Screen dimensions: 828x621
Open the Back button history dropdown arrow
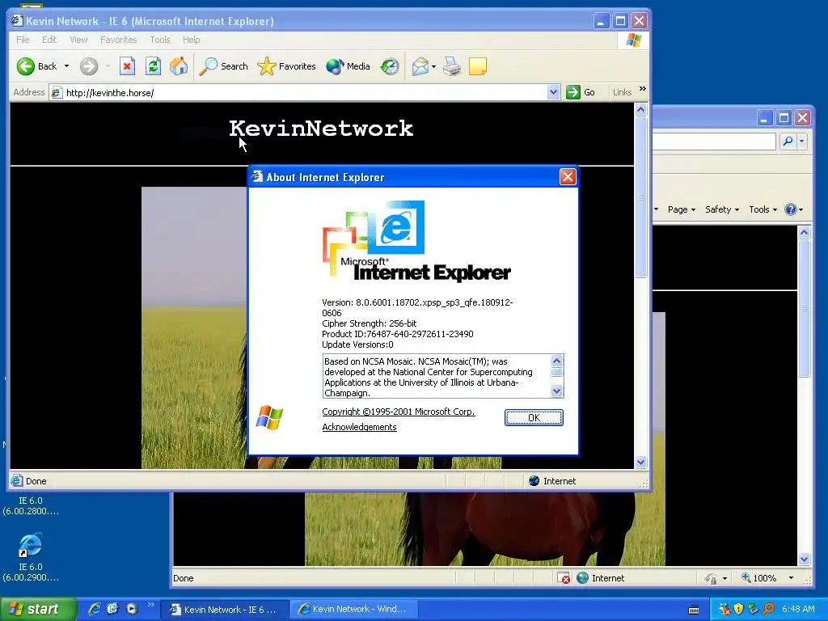66,66
